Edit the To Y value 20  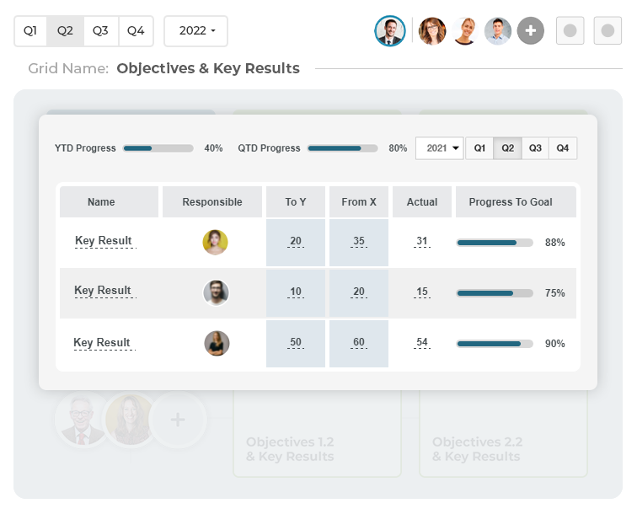(296, 242)
